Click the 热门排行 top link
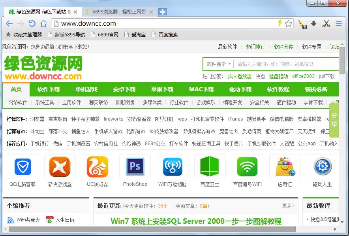This screenshot has height=236, width=349. (255, 47)
